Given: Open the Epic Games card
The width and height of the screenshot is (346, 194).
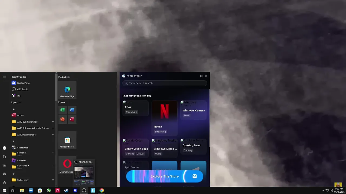Looking at the screenshot, I should coord(135,166).
